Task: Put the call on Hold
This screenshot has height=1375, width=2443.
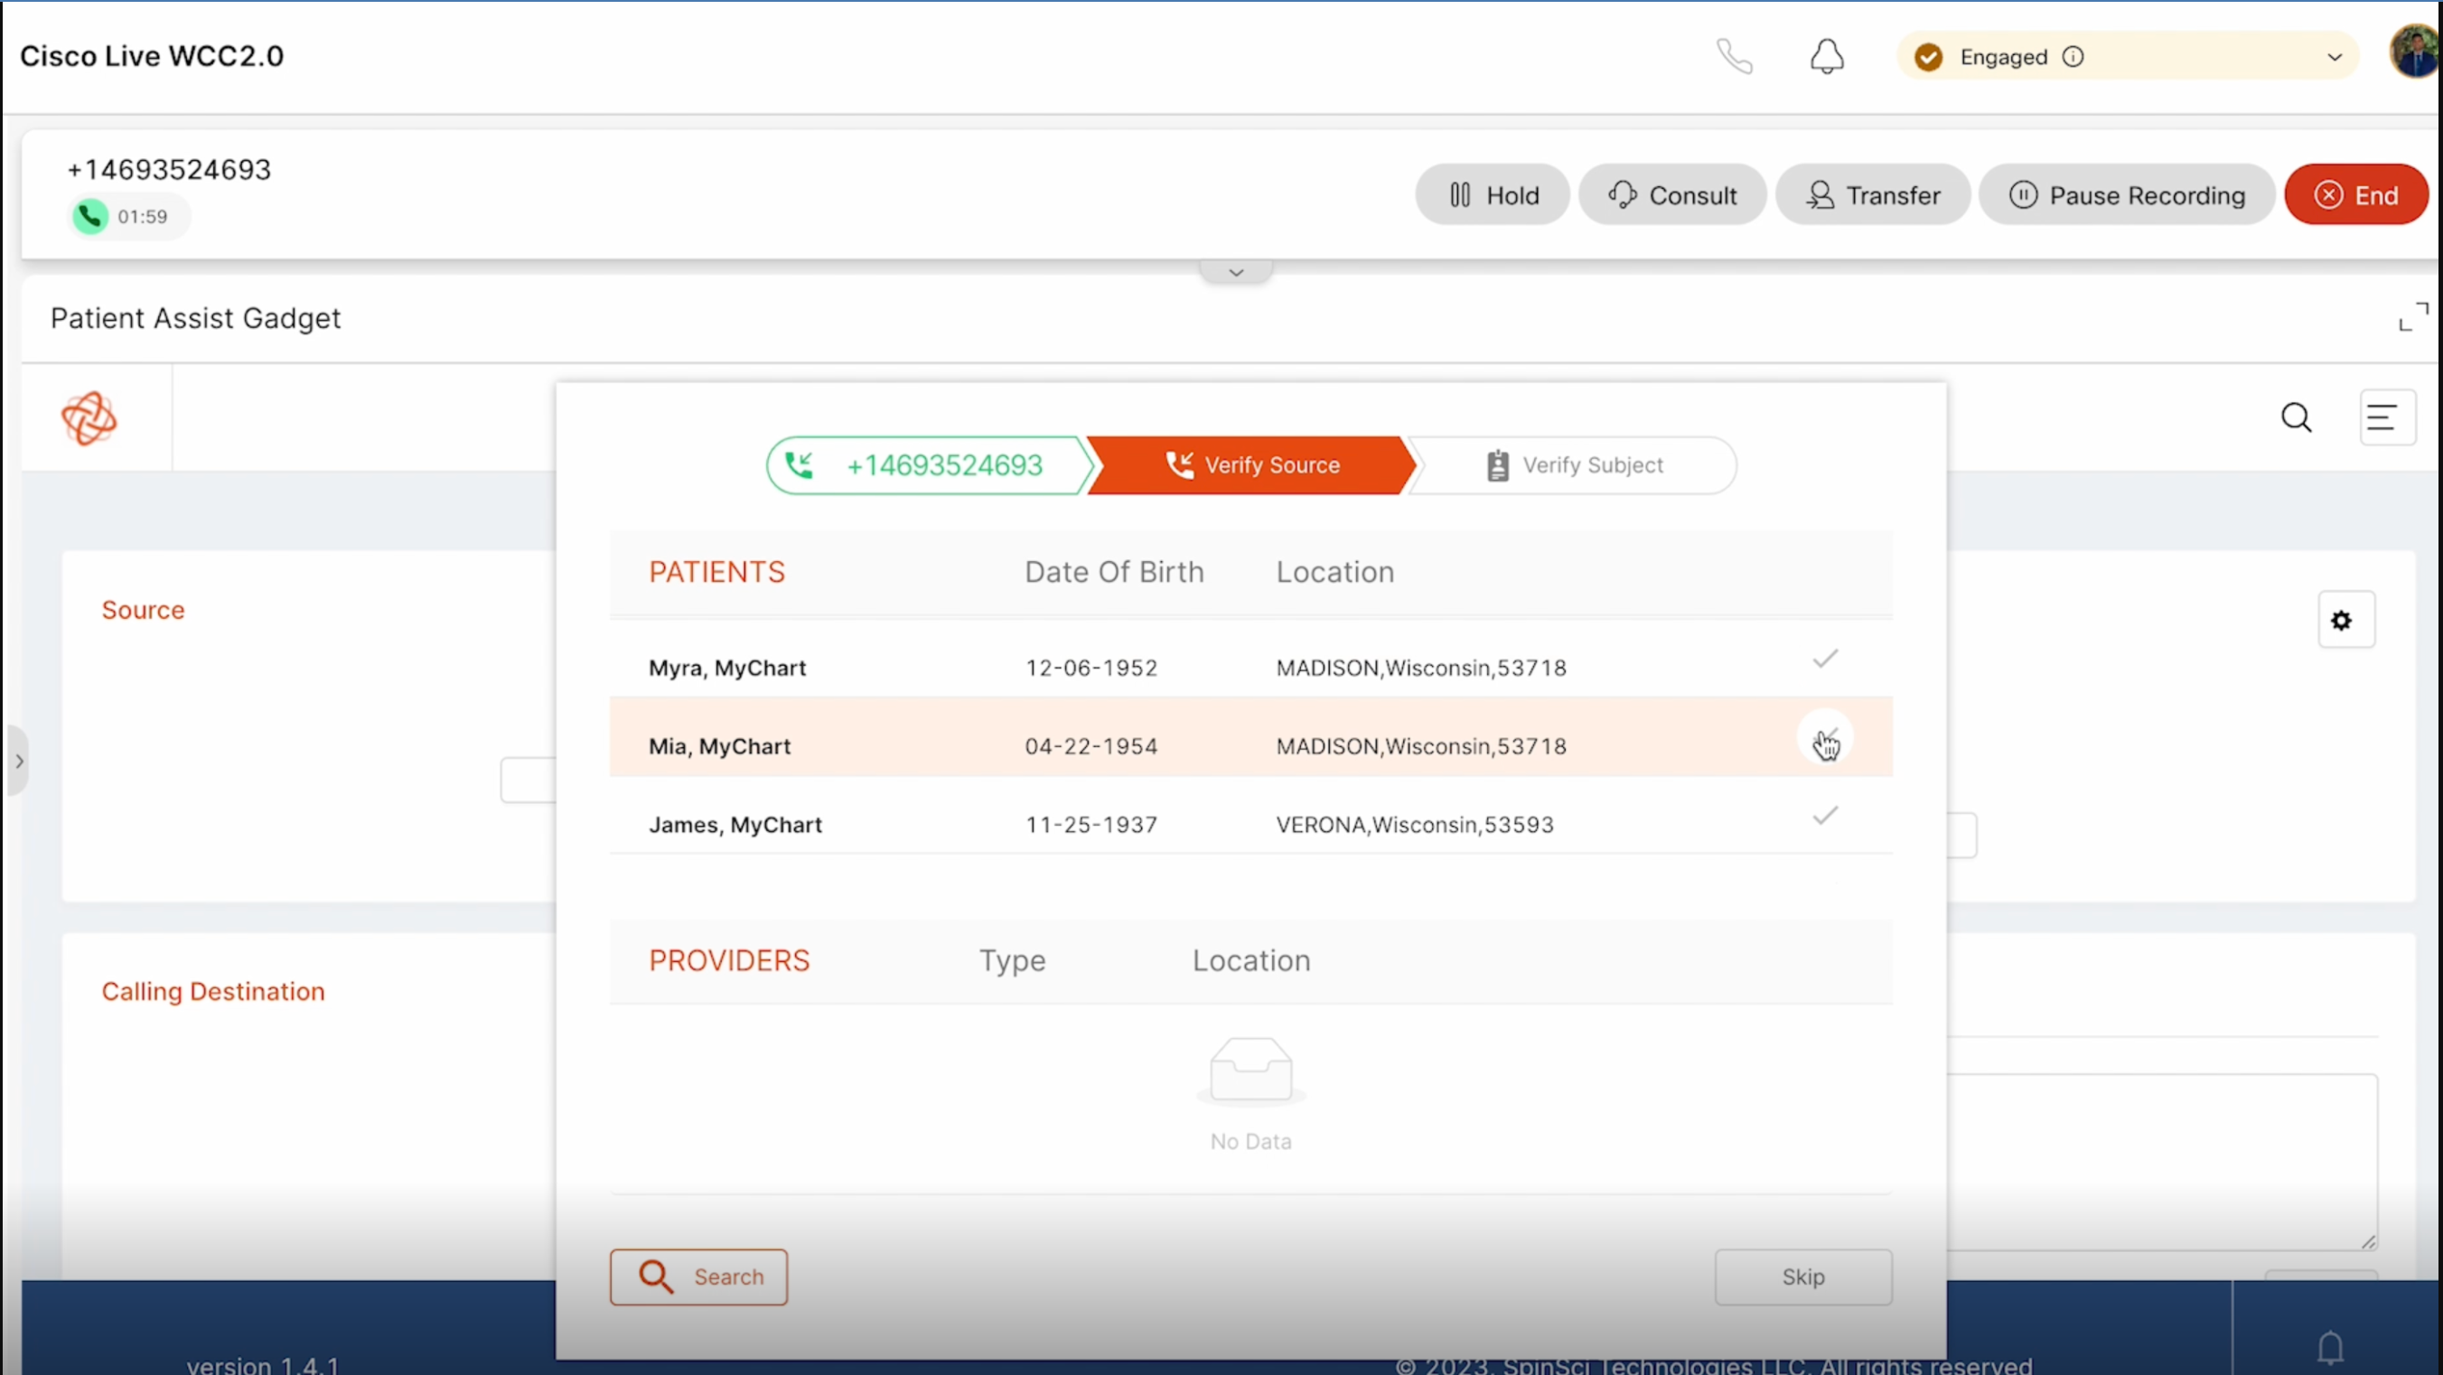Action: point(1493,195)
